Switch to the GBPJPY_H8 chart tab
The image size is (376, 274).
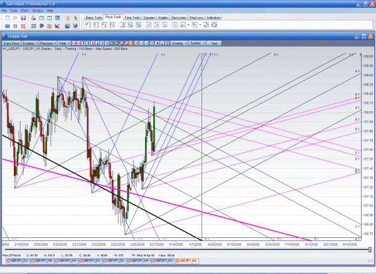[42, 261]
